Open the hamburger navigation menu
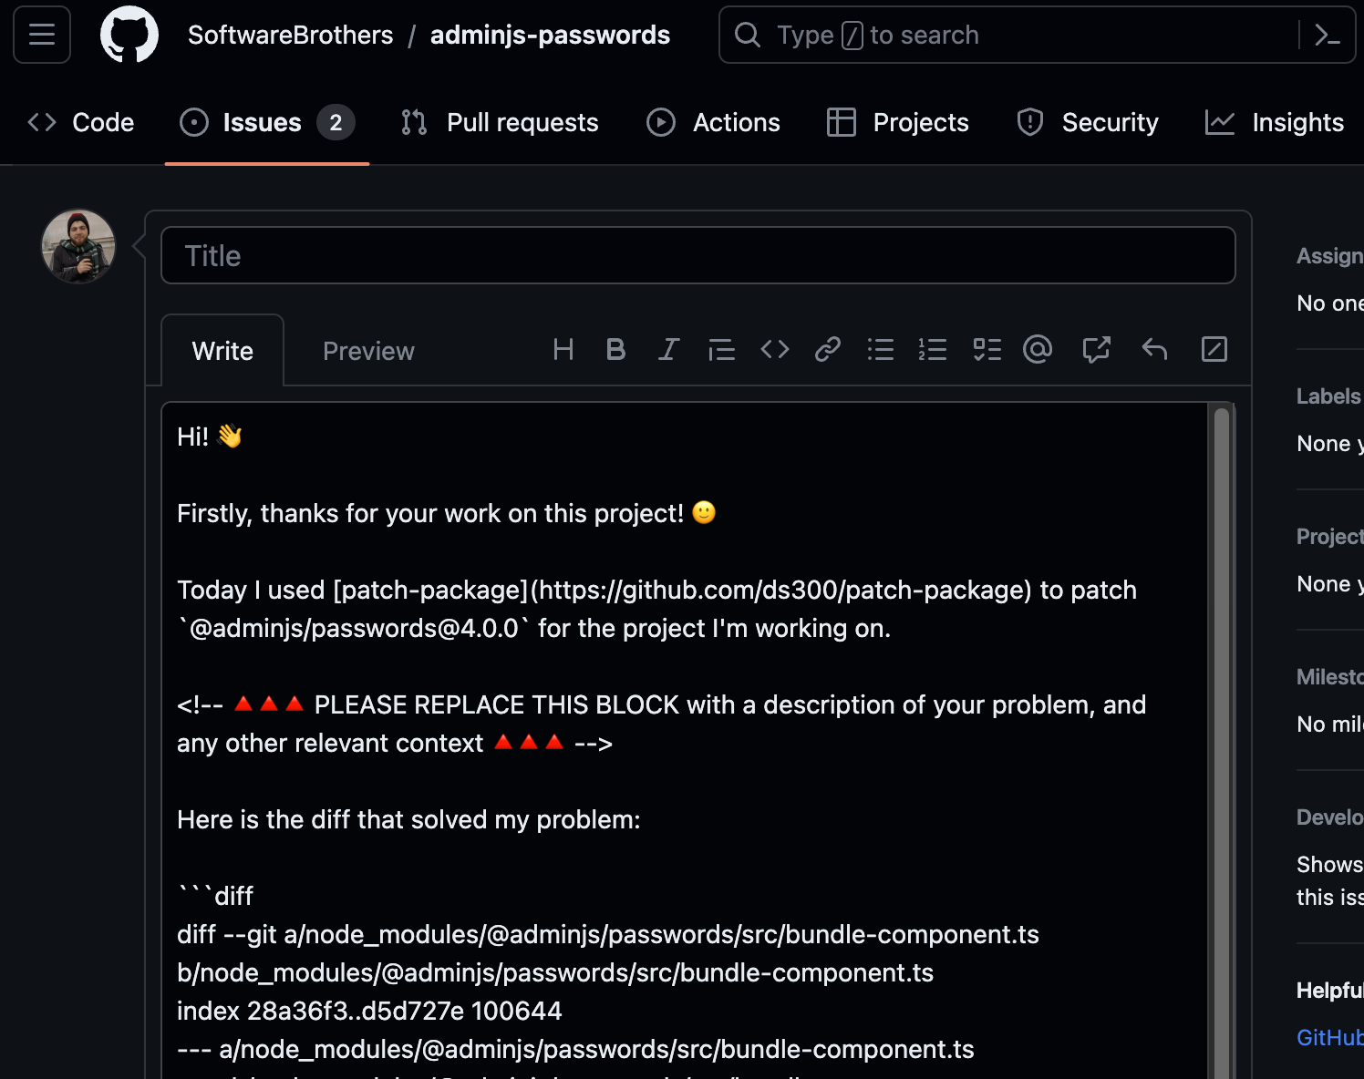 42,35
